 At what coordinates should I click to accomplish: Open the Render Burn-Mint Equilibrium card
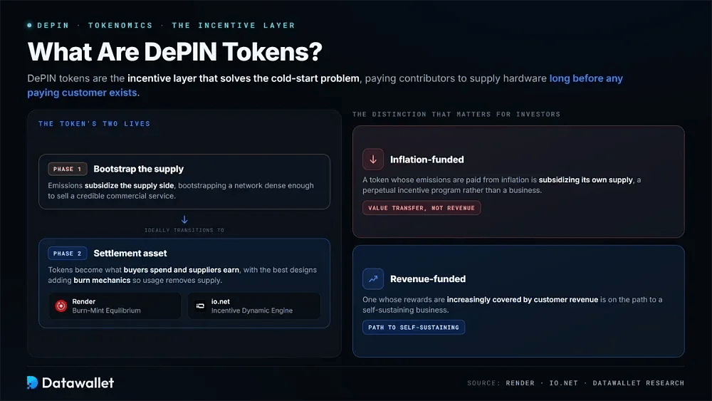pos(115,306)
